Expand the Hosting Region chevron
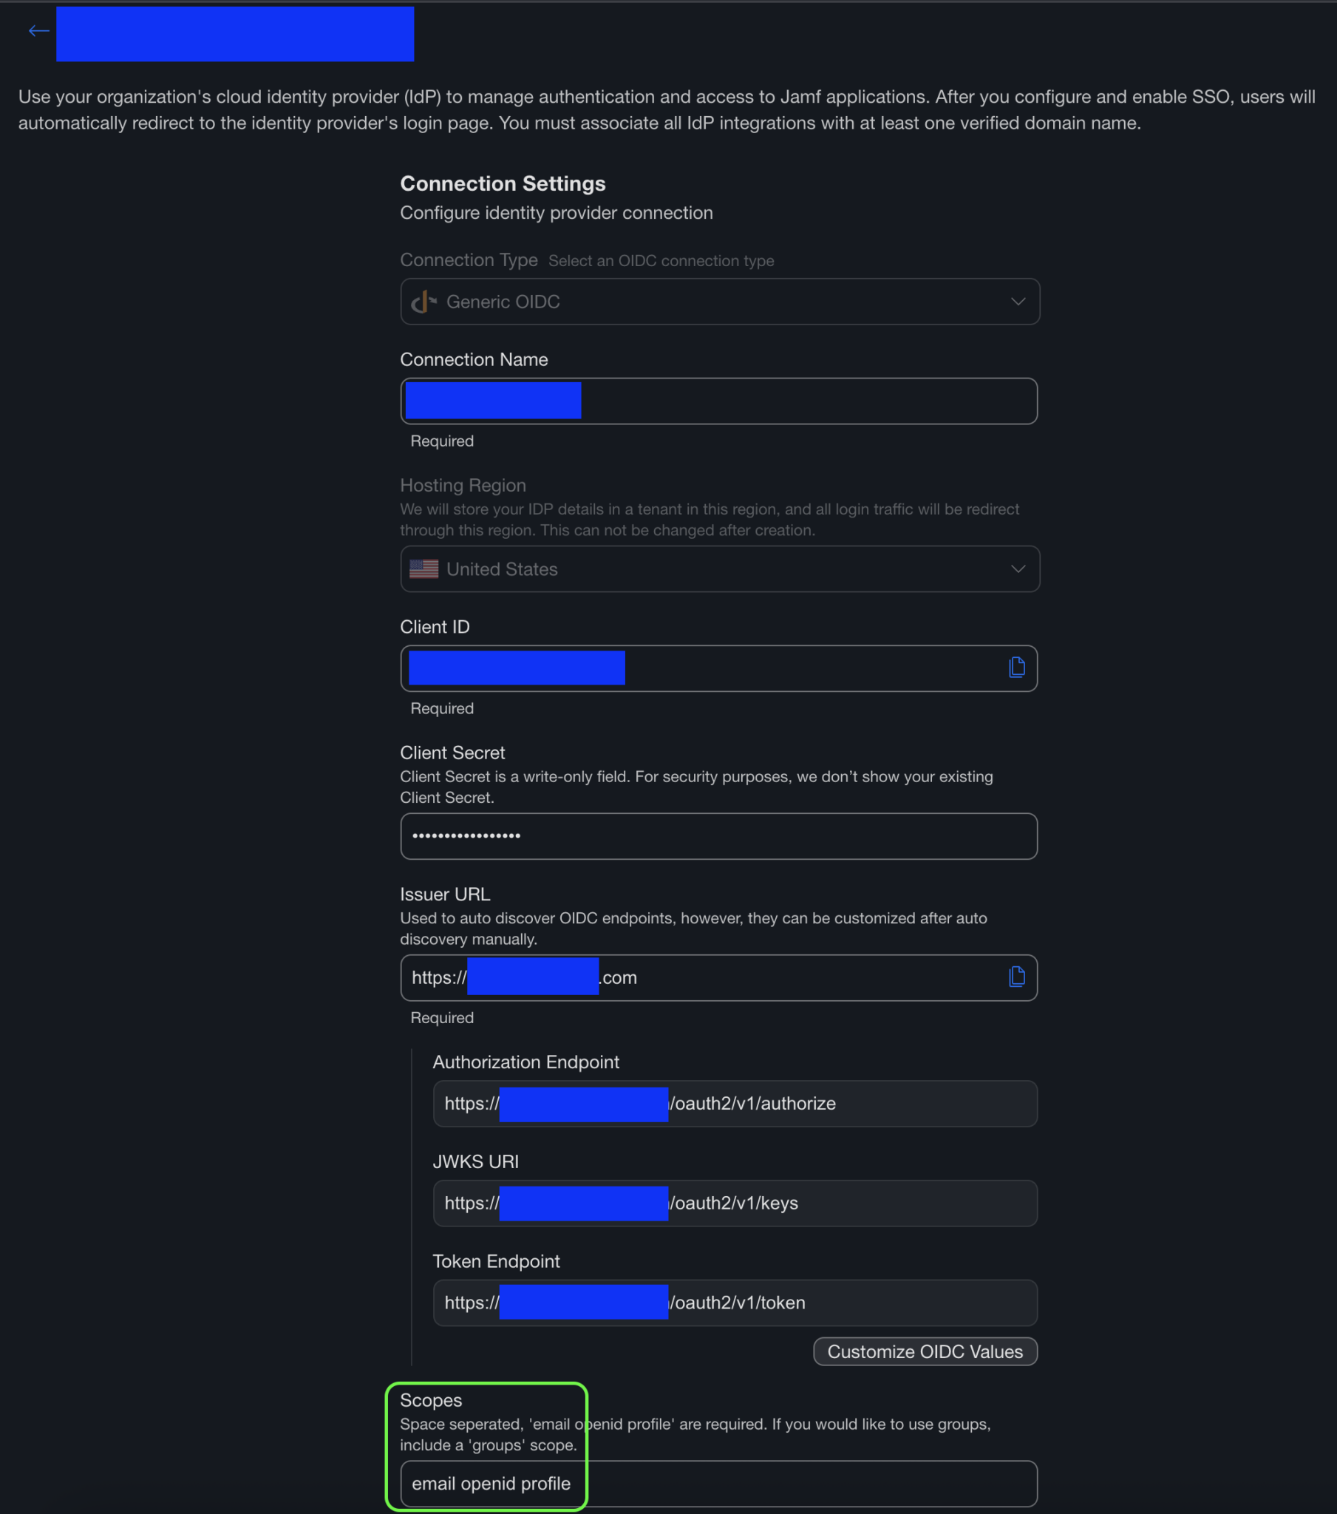The height and width of the screenshot is (1514, 1337). pyautogui.click(x=1018, y=569)
